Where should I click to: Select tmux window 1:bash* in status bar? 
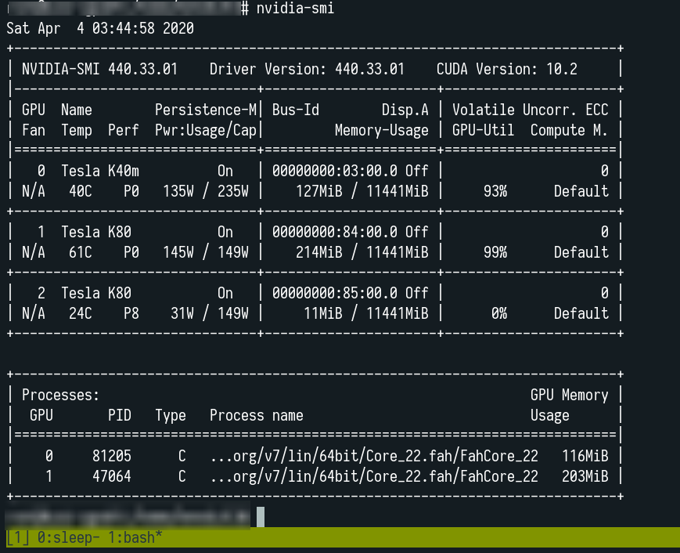pyautogui.click(x=135, y=537)
